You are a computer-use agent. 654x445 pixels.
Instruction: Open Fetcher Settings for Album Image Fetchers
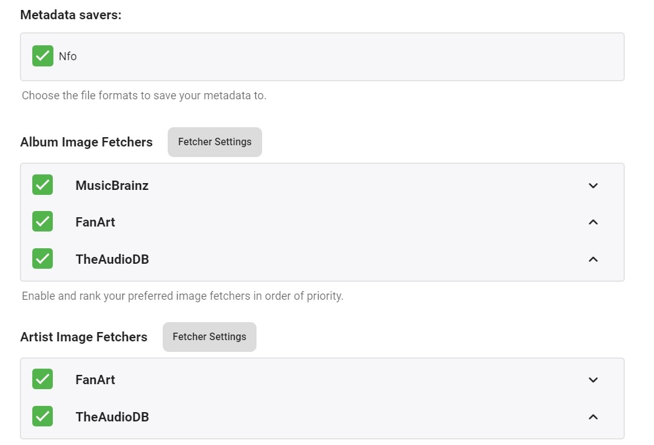(215, 142)
